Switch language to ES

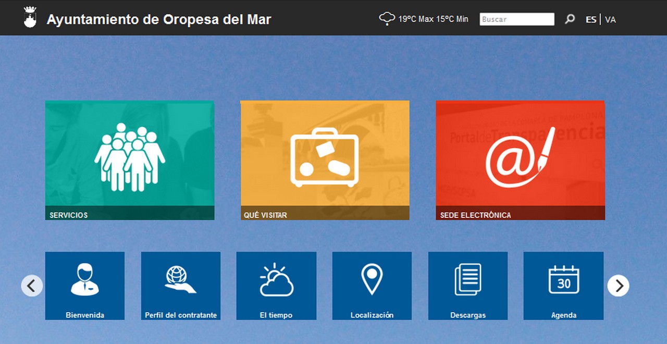[591, 19]
